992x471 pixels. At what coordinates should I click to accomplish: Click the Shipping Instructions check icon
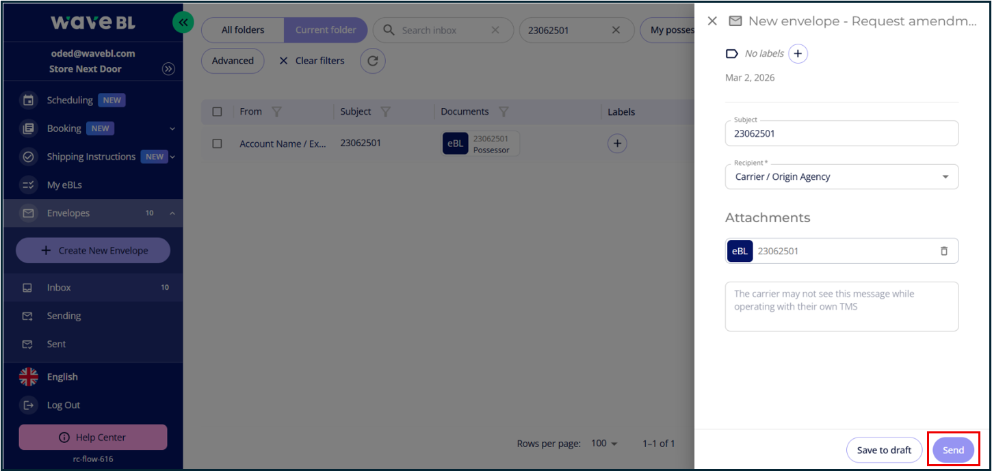click(x=28, y=157)
